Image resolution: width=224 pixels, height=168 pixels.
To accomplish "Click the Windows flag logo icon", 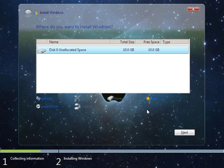I will click(36, 13).
